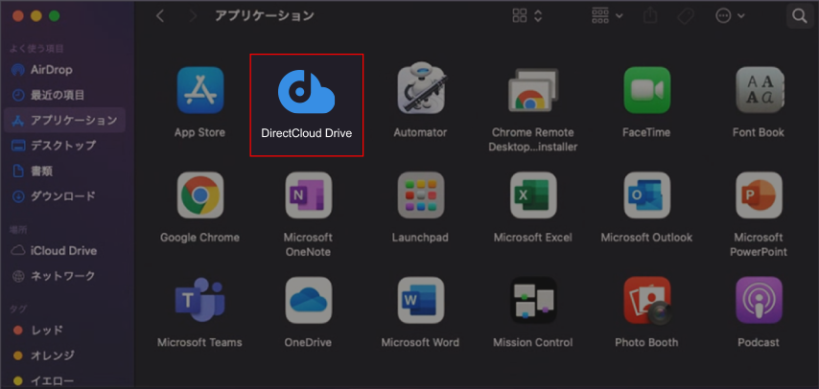The image size is (819, 389).
Task: Open 最近の項目 in the sidebar
Action: tap(65, 95)
